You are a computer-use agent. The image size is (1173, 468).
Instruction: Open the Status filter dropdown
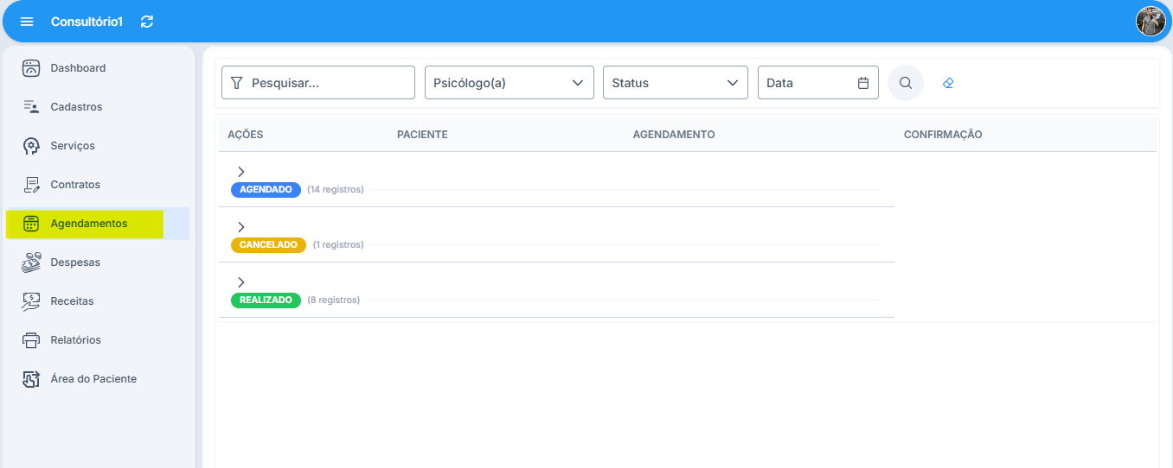tap(675, 83)
